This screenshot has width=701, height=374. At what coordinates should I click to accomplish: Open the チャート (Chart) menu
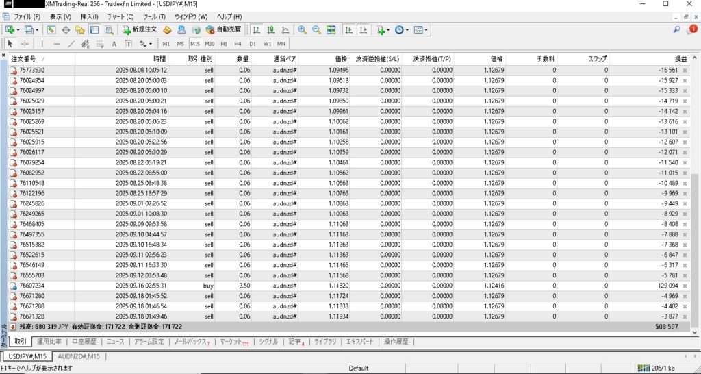point(120,16)
